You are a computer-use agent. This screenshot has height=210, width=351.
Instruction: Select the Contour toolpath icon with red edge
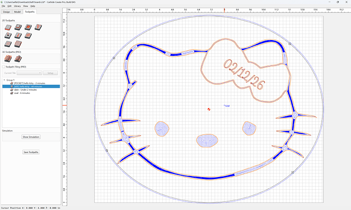8,27
